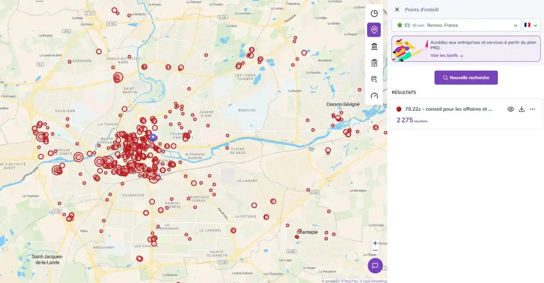Click the Nouvelle recherche button
Screen dimensions: 544x283
466,78
